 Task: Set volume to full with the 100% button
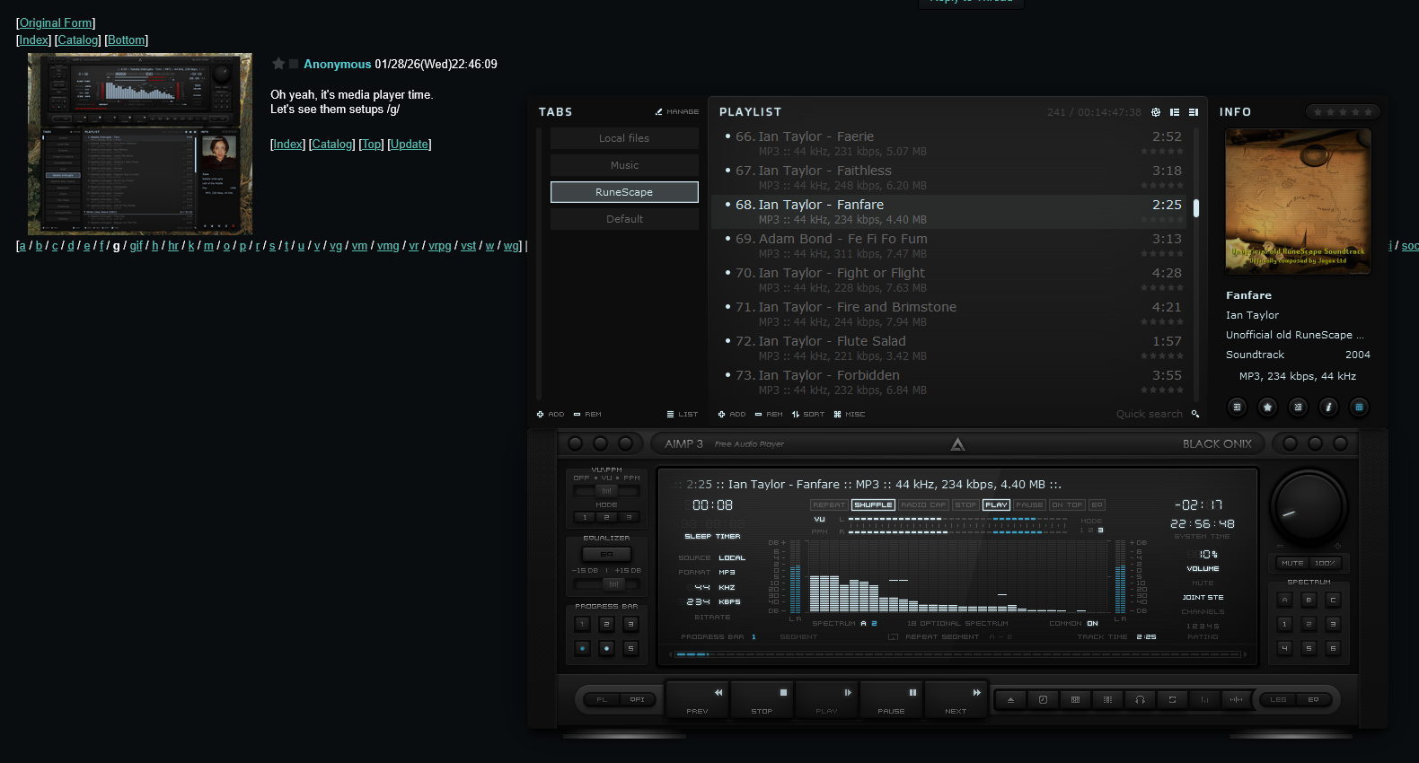(x=1325, y=563)
